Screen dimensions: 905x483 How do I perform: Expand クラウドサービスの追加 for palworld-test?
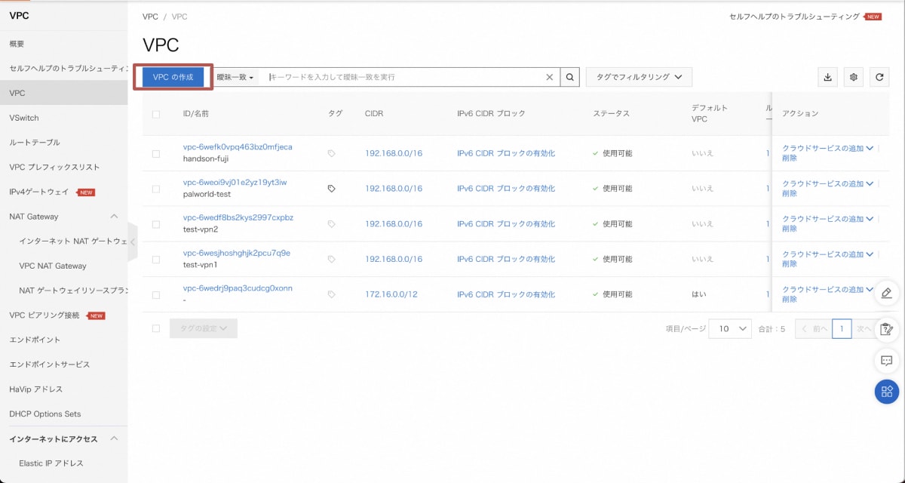click(828, 183)
